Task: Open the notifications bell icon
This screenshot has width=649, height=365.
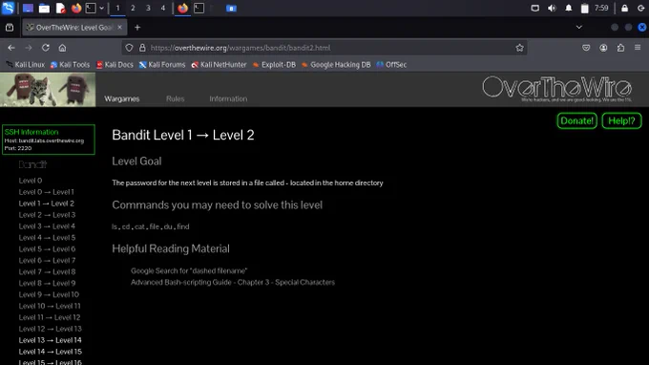Action: coord(568,9)
